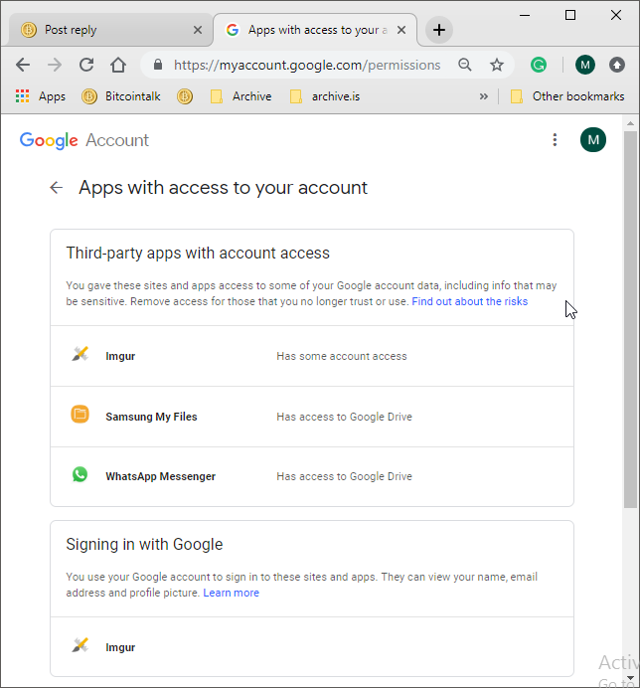
Task: Select the Apps with access tab
Action: click(x=314, y=30)
